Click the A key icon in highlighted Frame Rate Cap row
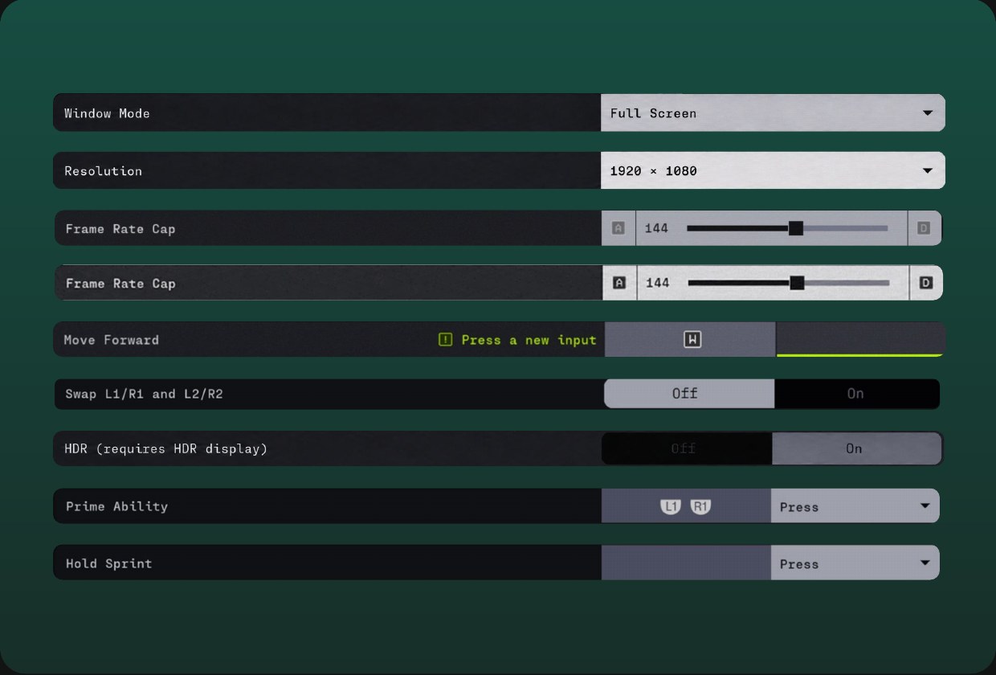Image resolution: width=996 pixels, height=675 pixels. (619, 283)
